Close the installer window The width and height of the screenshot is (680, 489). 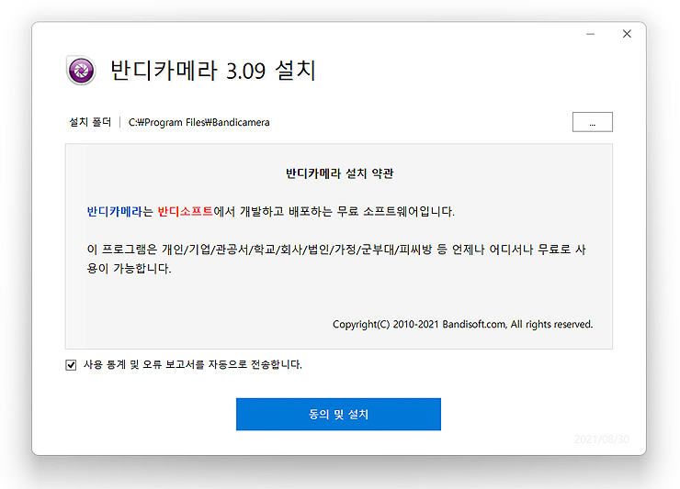pos(627,34)
